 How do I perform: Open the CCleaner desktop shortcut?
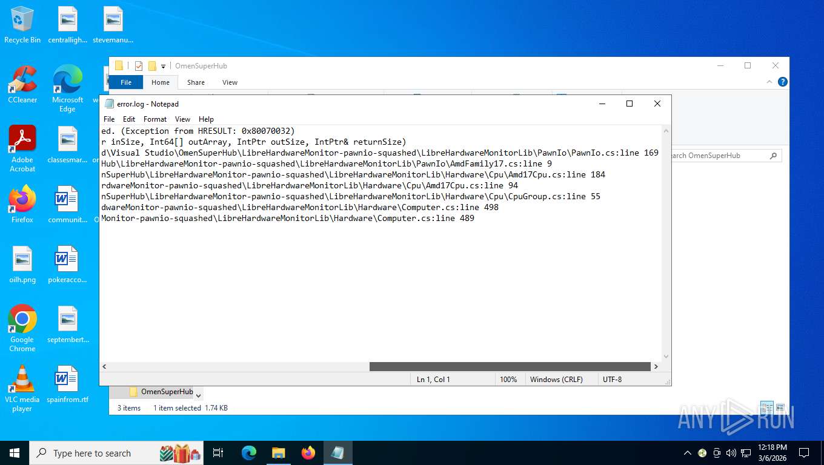click(22, 84)
